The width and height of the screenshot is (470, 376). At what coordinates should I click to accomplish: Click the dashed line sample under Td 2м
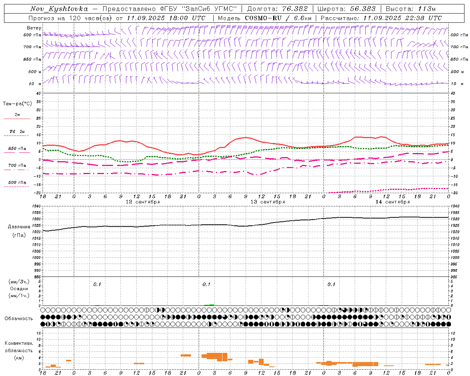tap(17, 136)
